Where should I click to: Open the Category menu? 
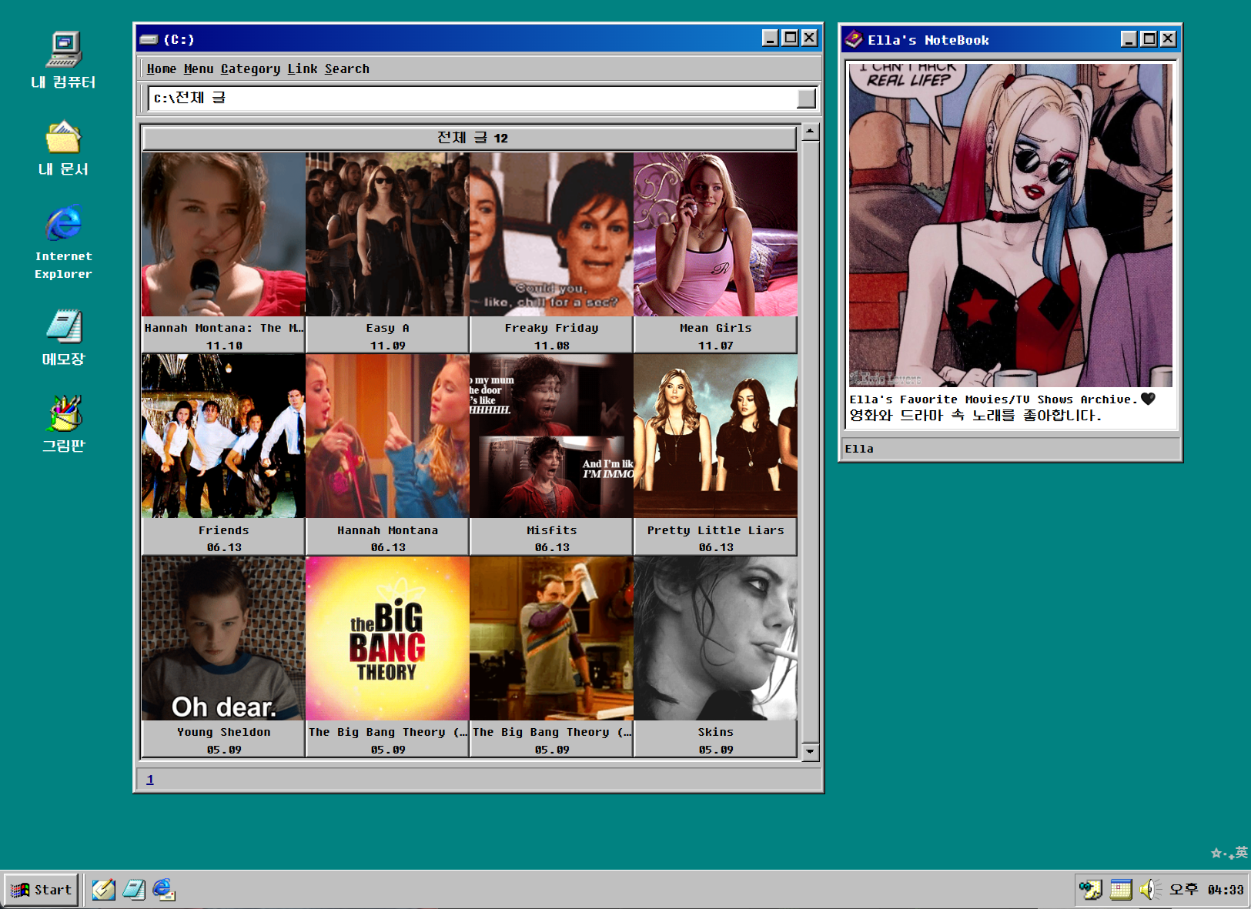[x=250, y=69]
